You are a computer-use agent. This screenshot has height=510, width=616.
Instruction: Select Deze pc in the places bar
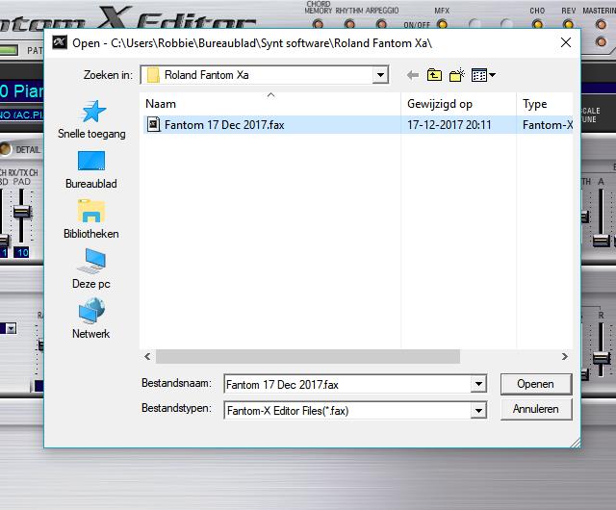click(x=91, y=269)
